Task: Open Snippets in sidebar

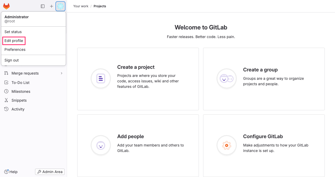Action: (33, 100)
